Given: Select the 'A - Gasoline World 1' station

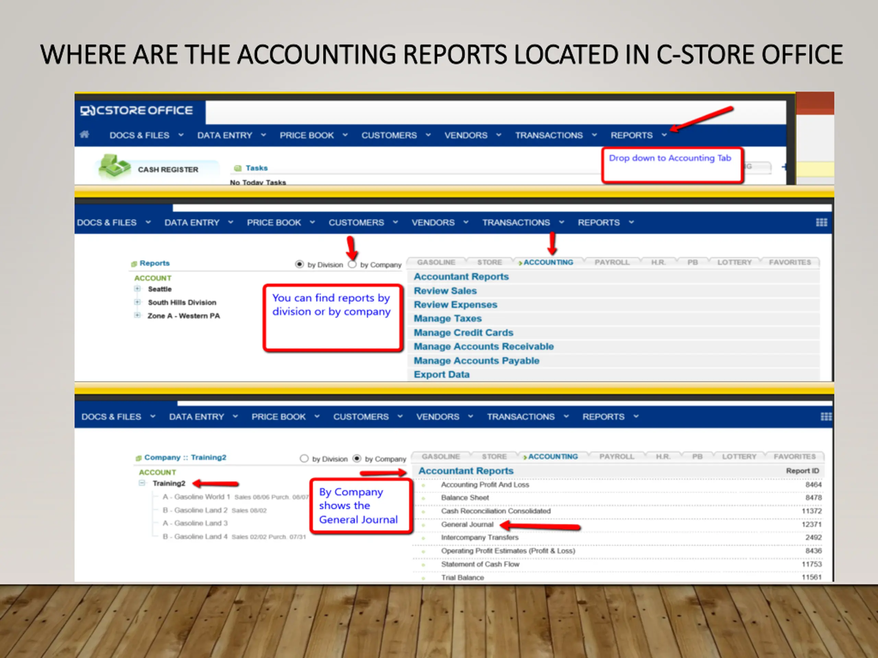Looking at the screenshot, I should click(x=197, y=497).
